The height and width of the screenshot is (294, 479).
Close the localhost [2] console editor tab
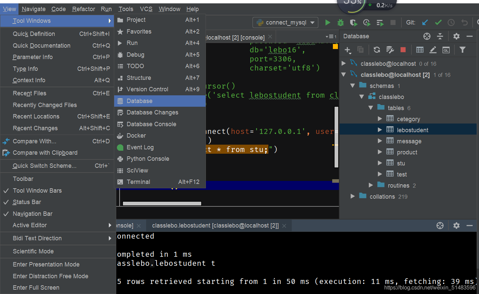click(x=270, y=36)
